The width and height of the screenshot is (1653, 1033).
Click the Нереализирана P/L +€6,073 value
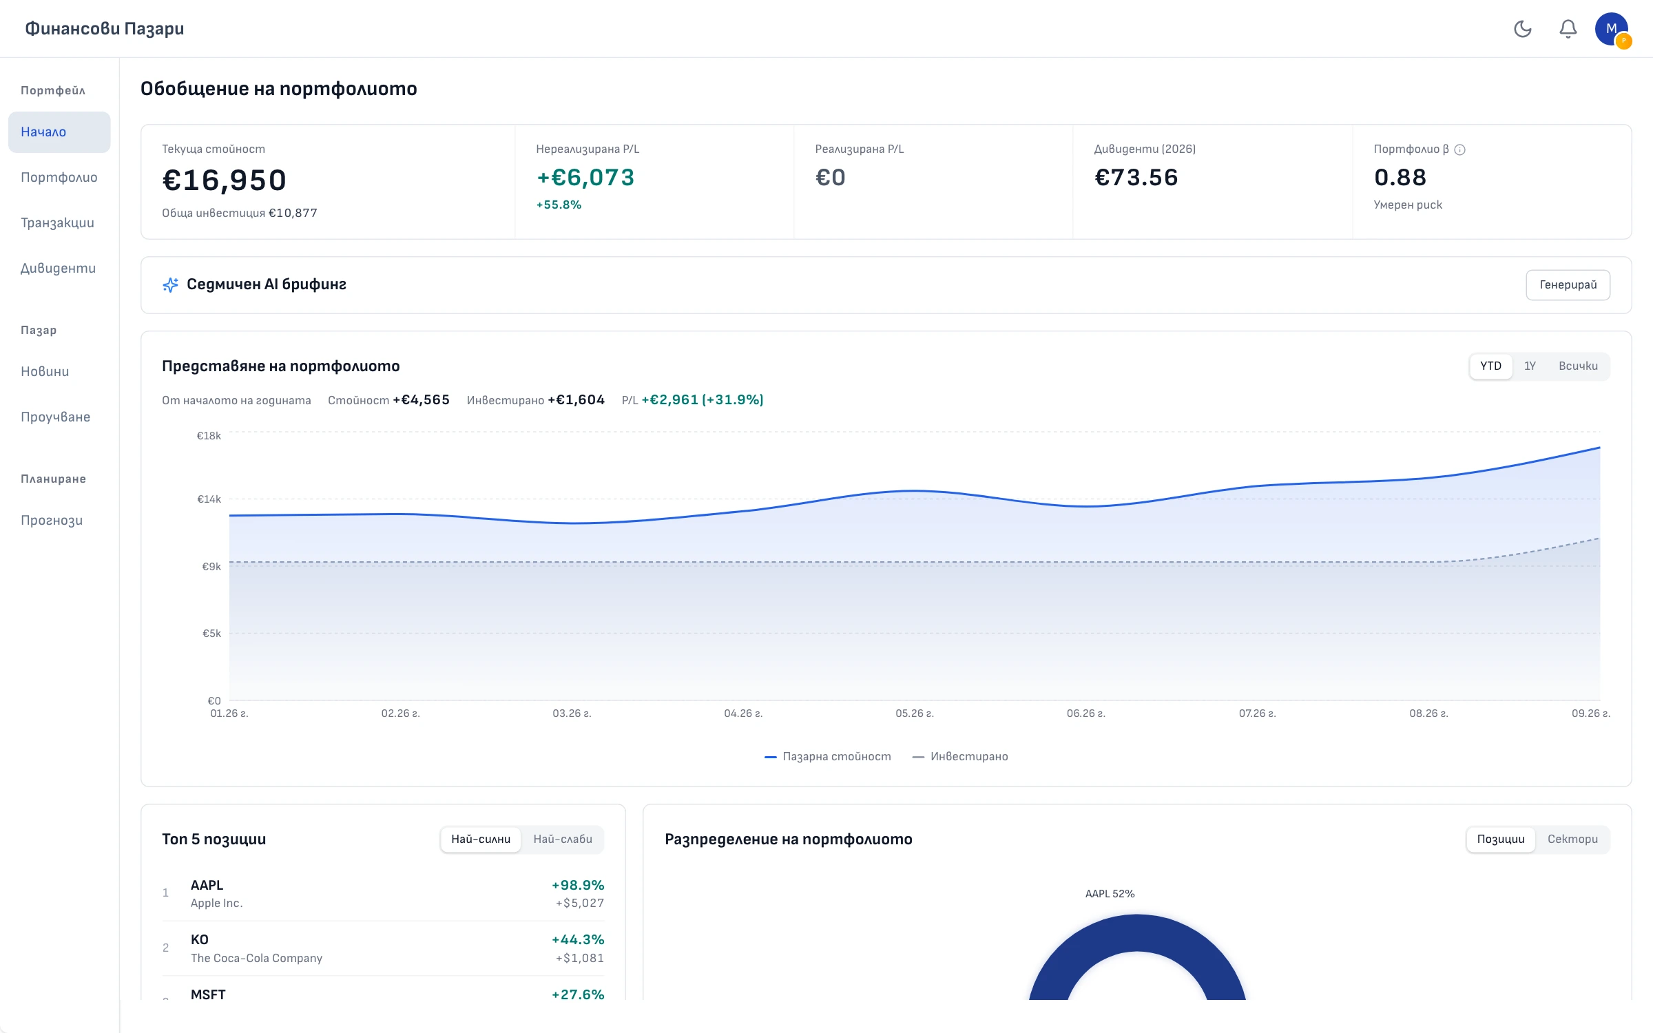(x=585, y=178)
